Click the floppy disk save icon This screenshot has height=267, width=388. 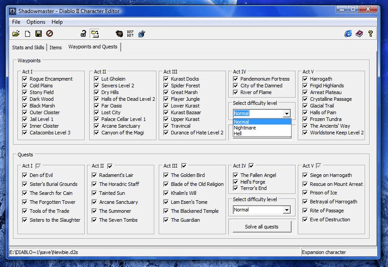coord(39,34)
